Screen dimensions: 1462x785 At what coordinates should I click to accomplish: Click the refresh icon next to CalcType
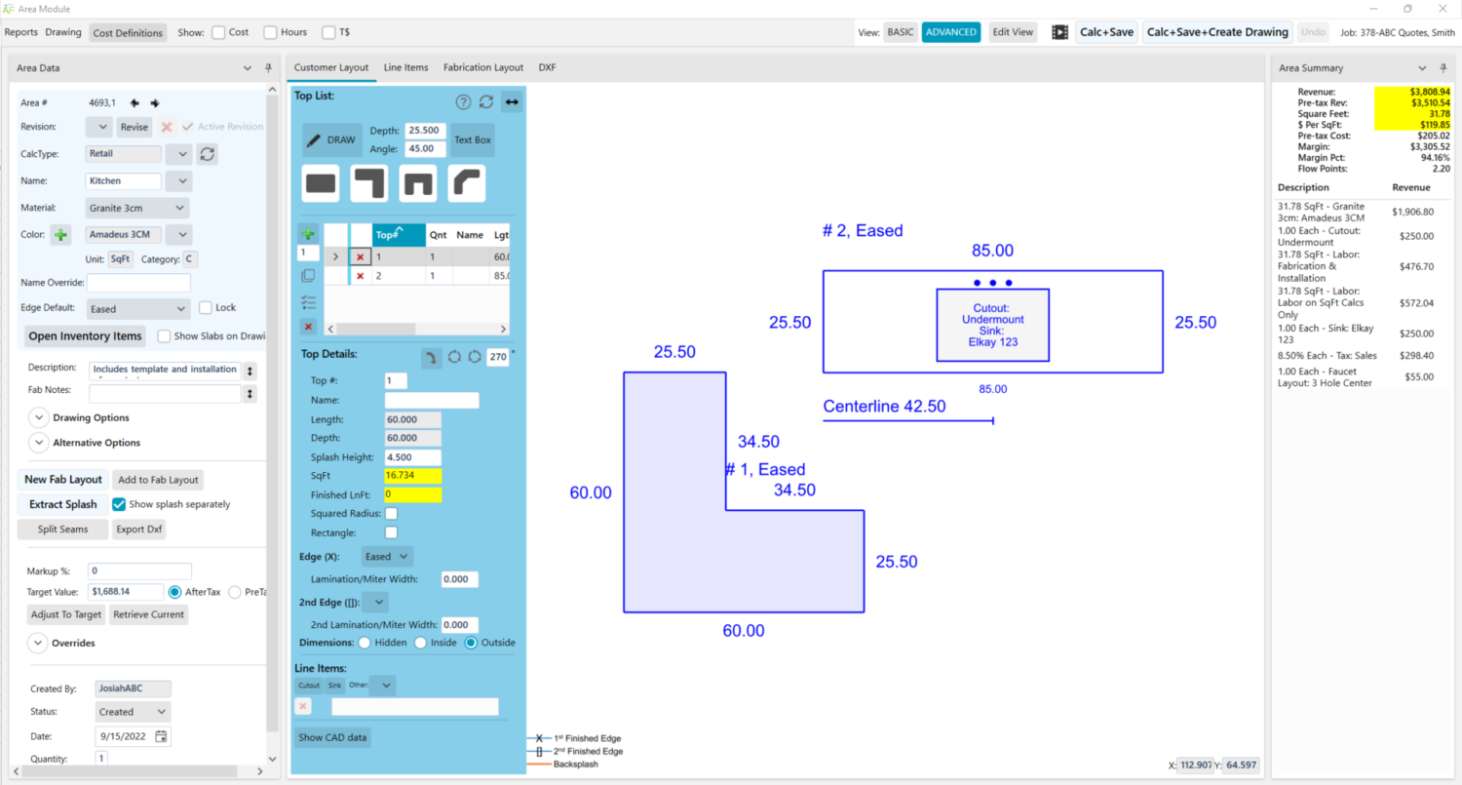207,153
